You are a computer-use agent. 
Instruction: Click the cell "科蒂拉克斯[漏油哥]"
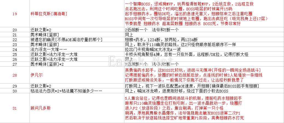(49, 14)
